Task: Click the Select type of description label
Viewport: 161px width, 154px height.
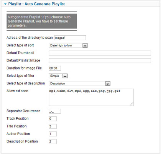Action: pos(26,83)
